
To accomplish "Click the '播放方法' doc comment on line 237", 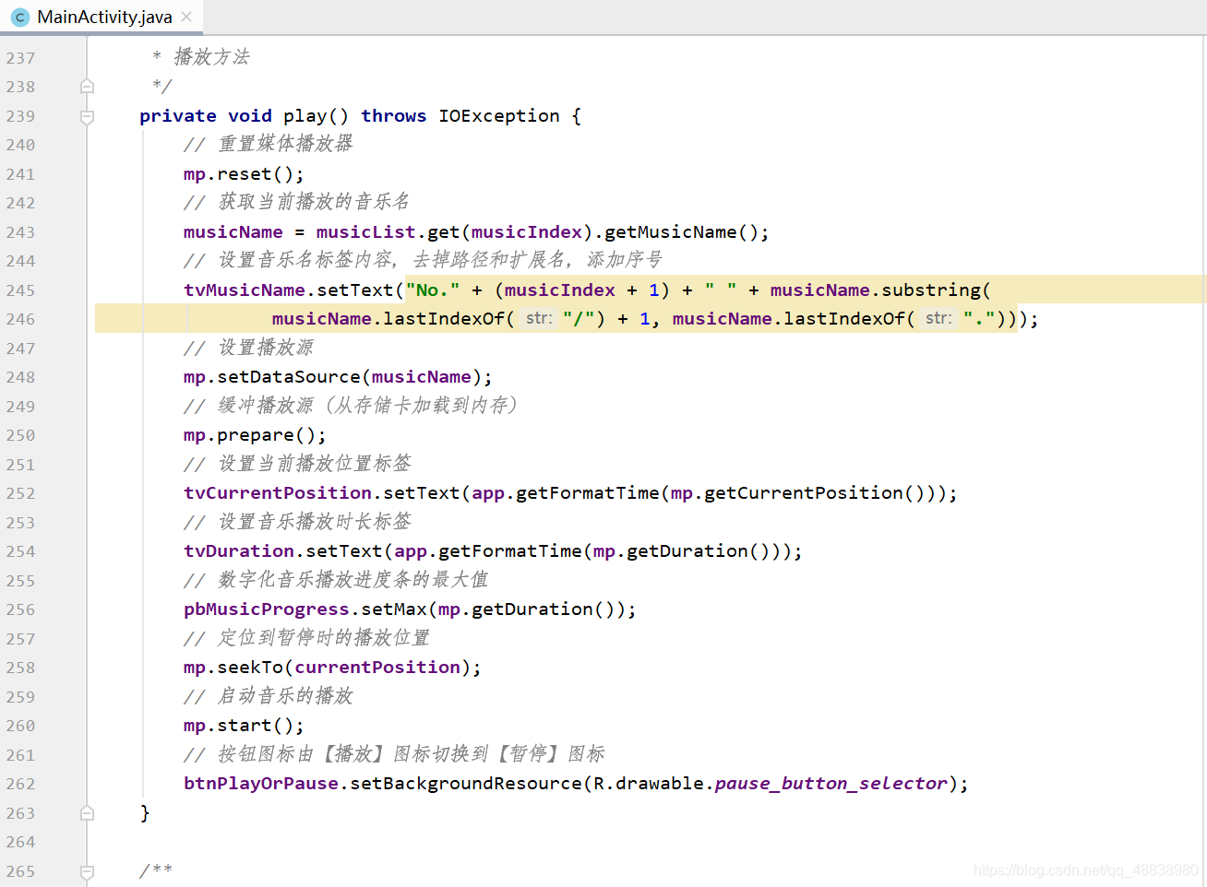I will 212,57.
